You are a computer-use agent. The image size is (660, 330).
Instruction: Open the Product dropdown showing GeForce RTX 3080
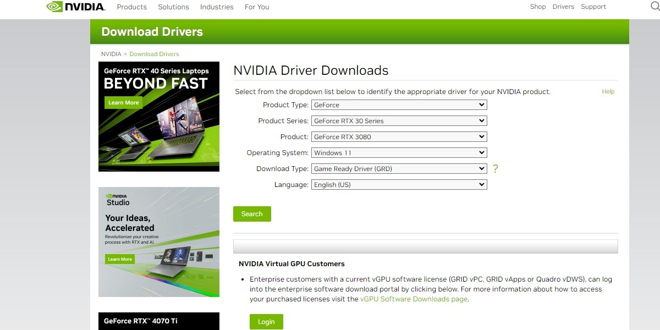coord(399,136)
